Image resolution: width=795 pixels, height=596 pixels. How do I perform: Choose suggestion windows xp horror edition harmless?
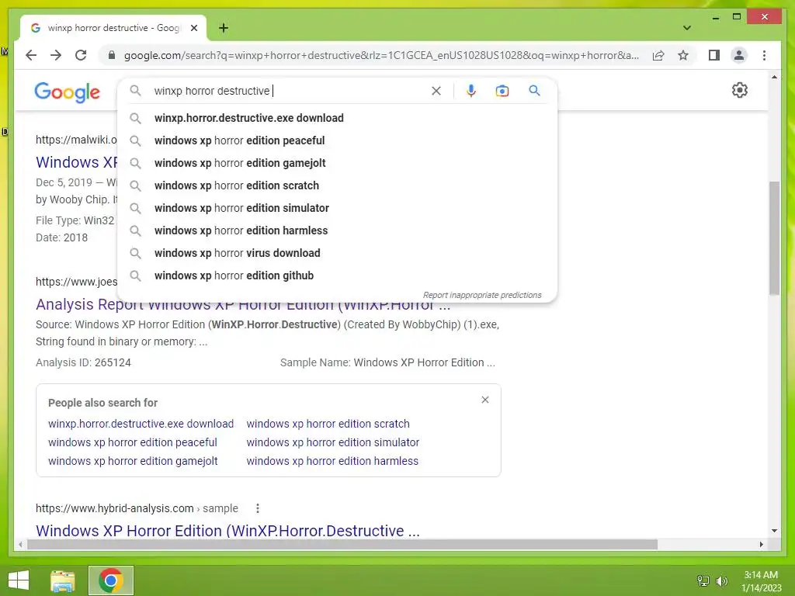(337, 230)
